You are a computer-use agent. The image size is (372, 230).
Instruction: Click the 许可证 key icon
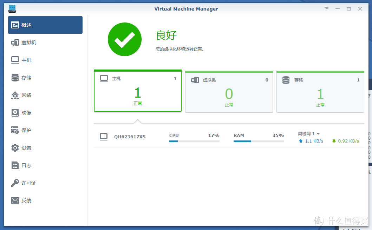pyautogui.click(x=15, y=183)
